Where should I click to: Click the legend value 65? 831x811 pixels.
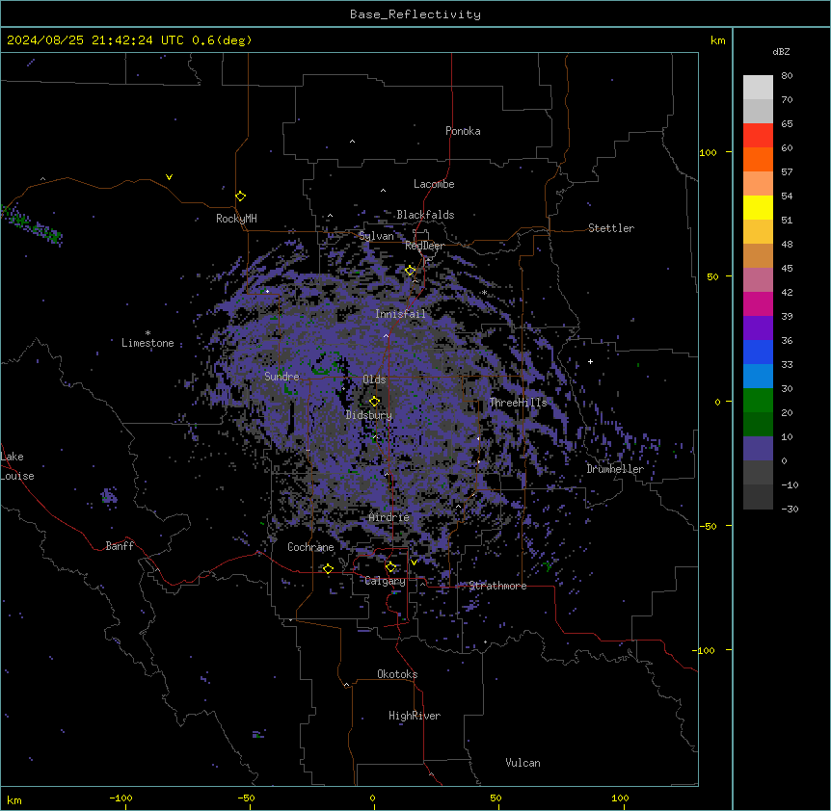pos(787,124)
